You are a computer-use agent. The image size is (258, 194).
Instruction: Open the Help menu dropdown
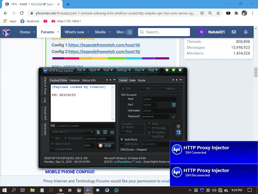(x=153, y=70)
